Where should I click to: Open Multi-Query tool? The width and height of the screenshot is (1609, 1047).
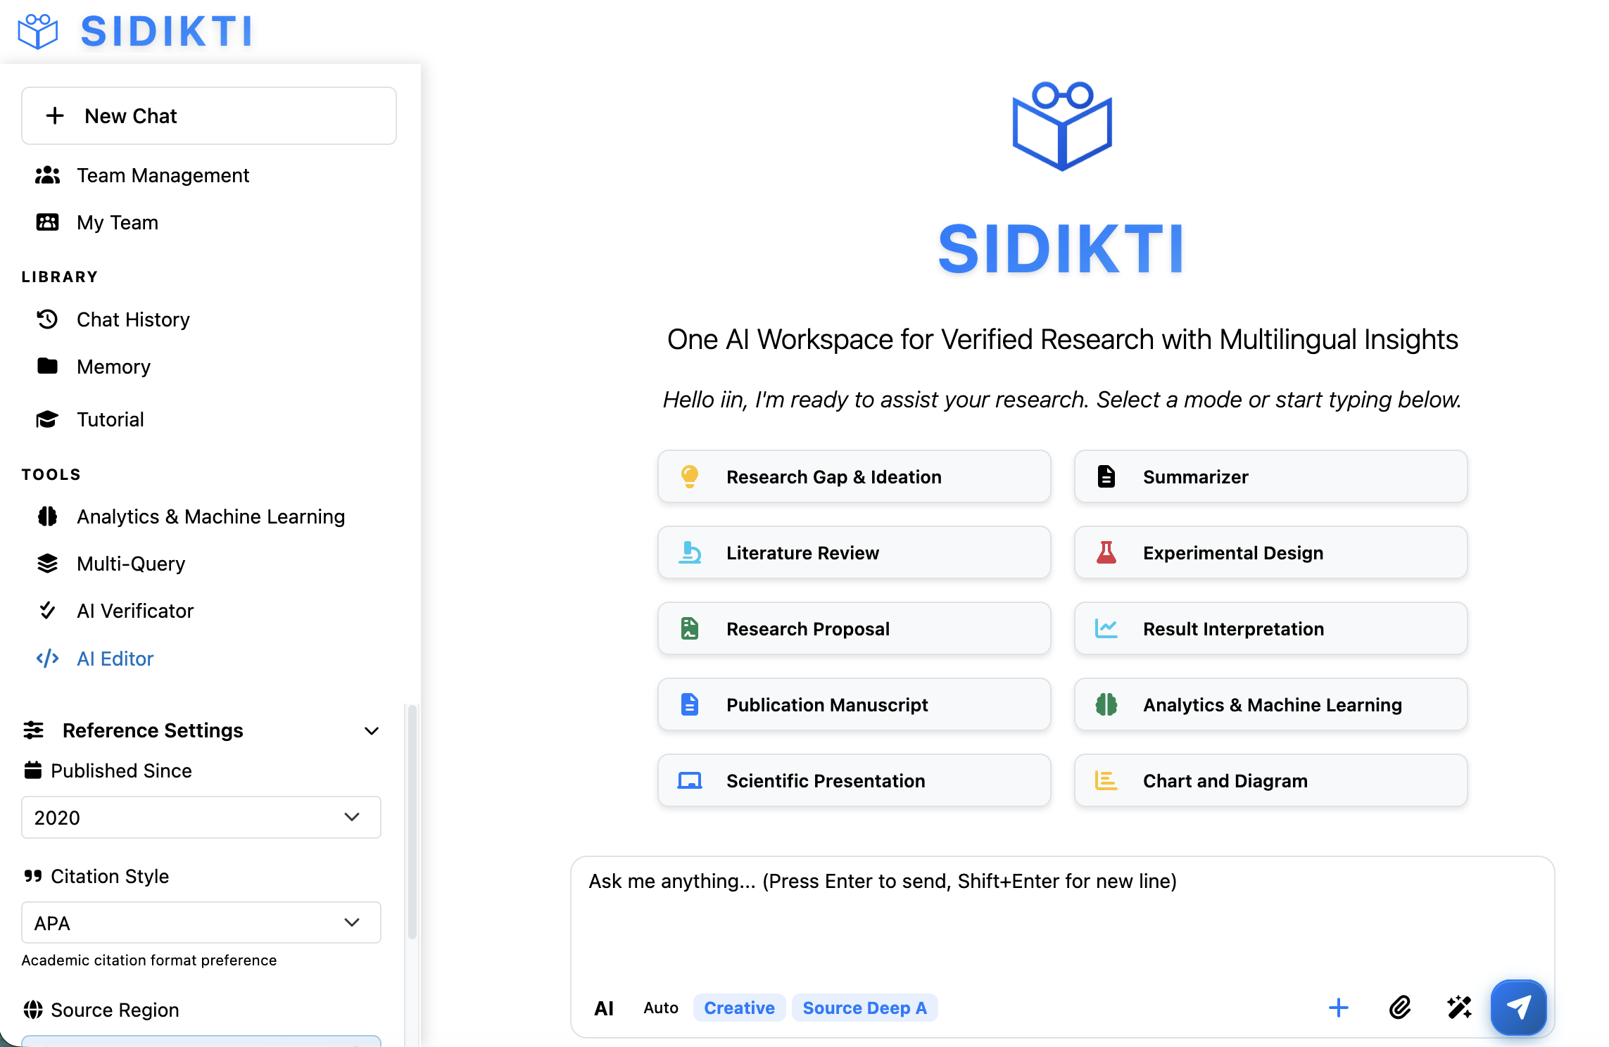[131, 564]
